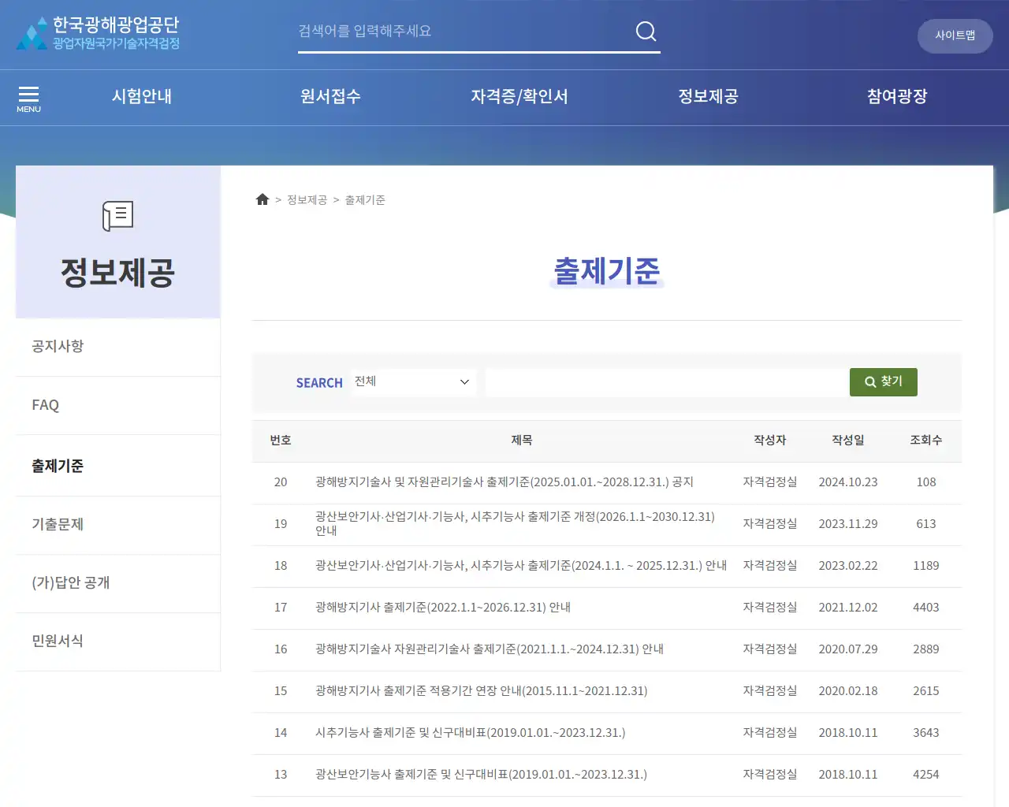The image size is (1009, 807).
Task: Select 출제기준 in the sidebar
Action: click(x=117, y=466)
